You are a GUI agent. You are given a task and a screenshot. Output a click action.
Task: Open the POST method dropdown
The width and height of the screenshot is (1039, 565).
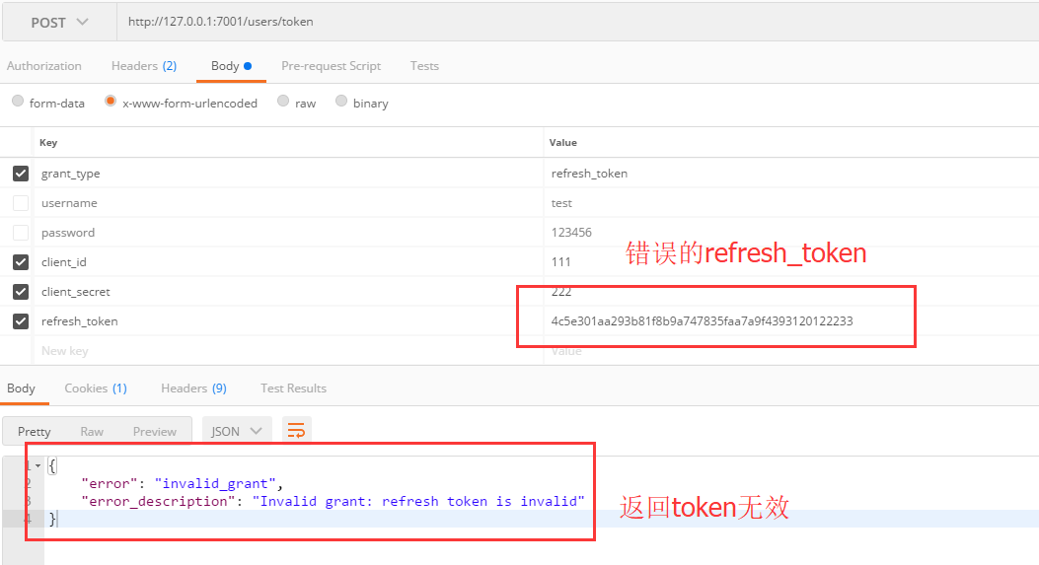(x=58, y=22)
